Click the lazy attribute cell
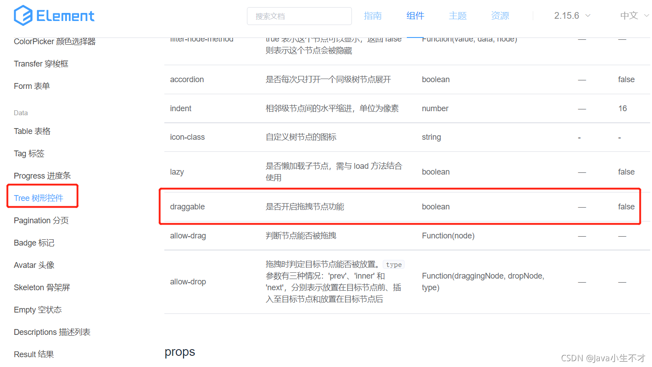This screenshot has width=652, height=367. pyautogui.click(x=177, y=172)
